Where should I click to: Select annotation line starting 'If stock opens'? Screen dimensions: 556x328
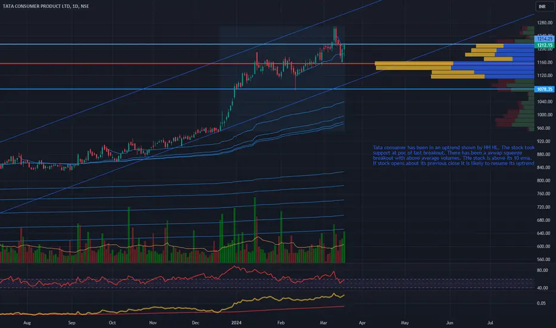tap(453, 163)
